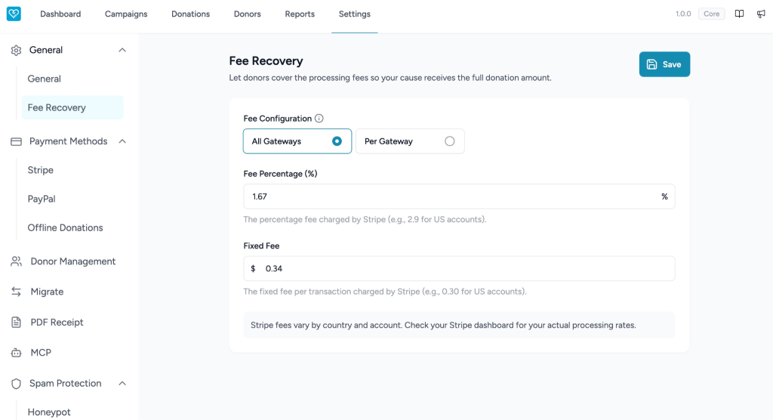The height and width of the screenshot is (420, 773).
Task: Click the PDF Receipt document icon
Action: [x=17, y=323]
